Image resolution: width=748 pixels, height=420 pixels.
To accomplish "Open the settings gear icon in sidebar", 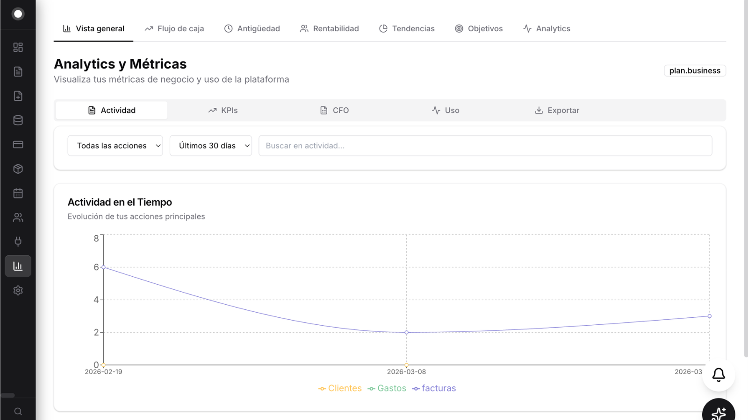I will 18,290.
